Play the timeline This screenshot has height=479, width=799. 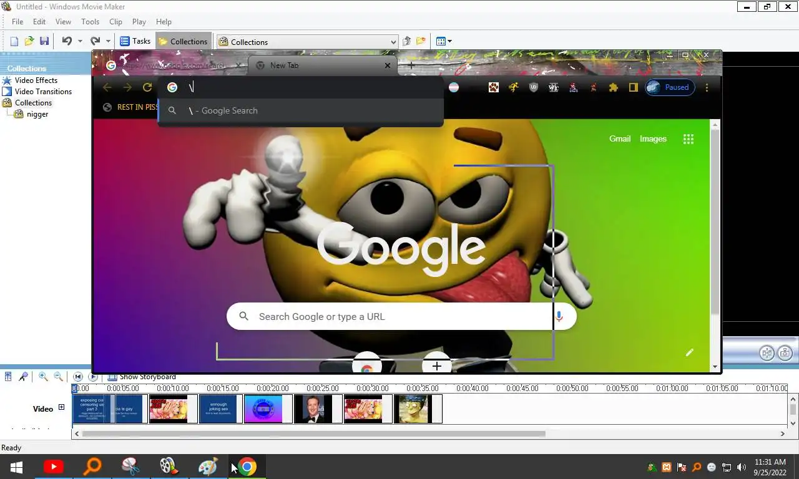(93, 377)
